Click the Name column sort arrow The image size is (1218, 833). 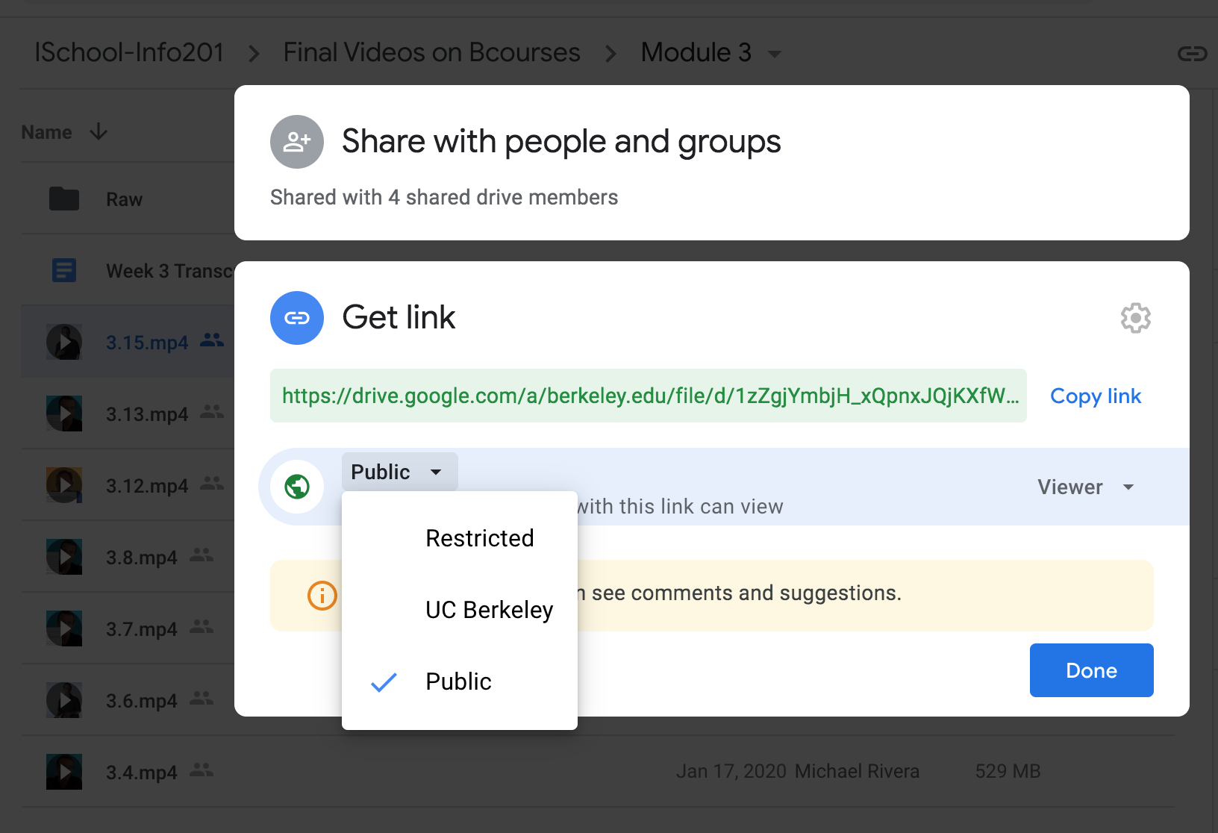click(99, 132)
